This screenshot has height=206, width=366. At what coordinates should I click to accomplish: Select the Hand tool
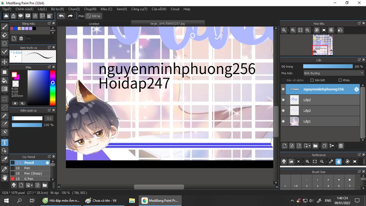coord(4,178)
